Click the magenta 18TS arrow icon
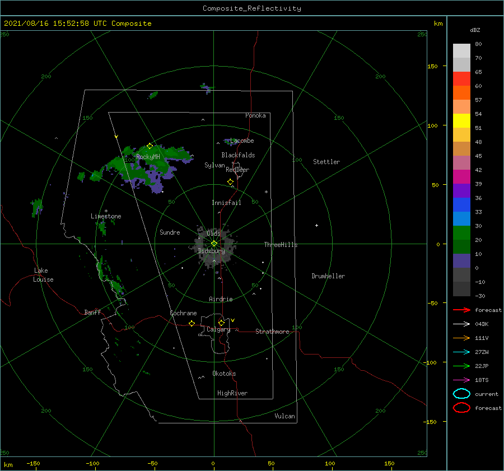504x471 pixels. pyautogui.click(x=461, y=380)
